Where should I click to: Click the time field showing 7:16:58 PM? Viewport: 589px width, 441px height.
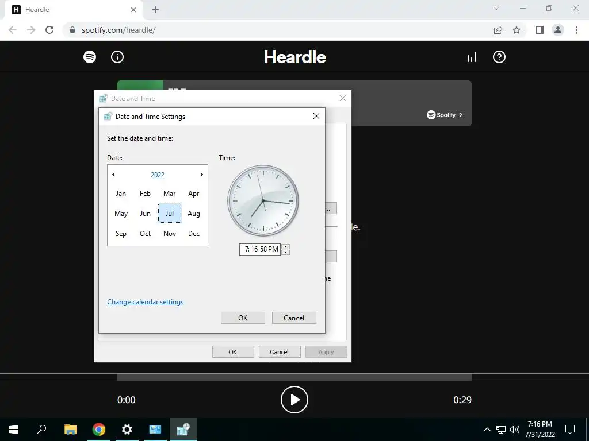tap(260, 249)
